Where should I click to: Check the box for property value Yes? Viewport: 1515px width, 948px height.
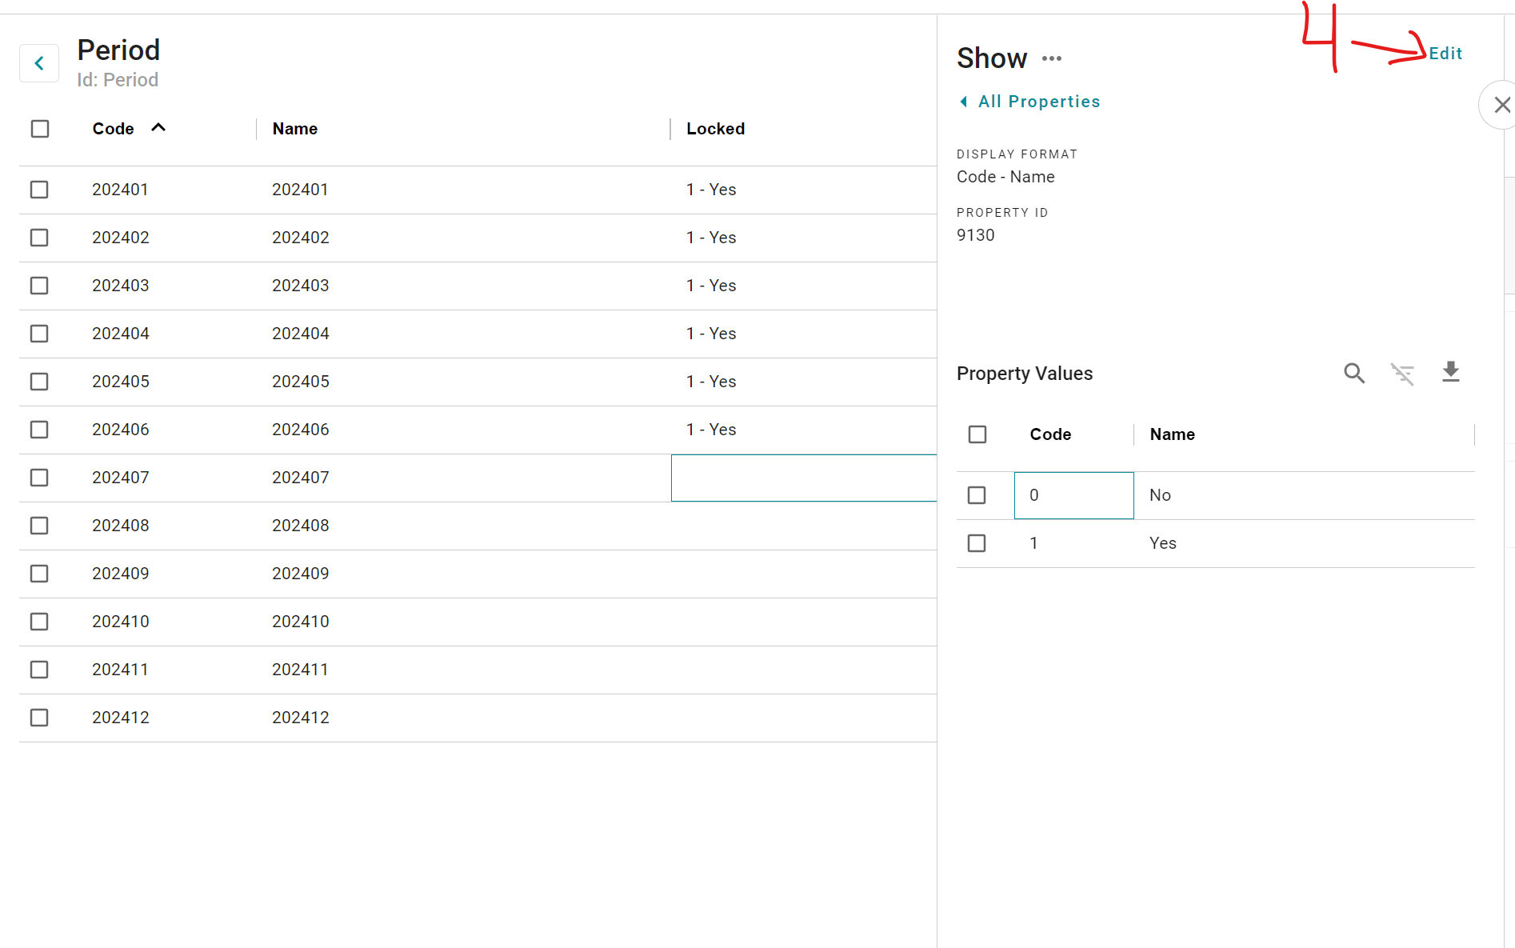977,543
